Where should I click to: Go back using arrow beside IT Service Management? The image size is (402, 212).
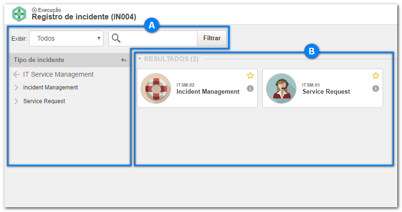[17, 74]
